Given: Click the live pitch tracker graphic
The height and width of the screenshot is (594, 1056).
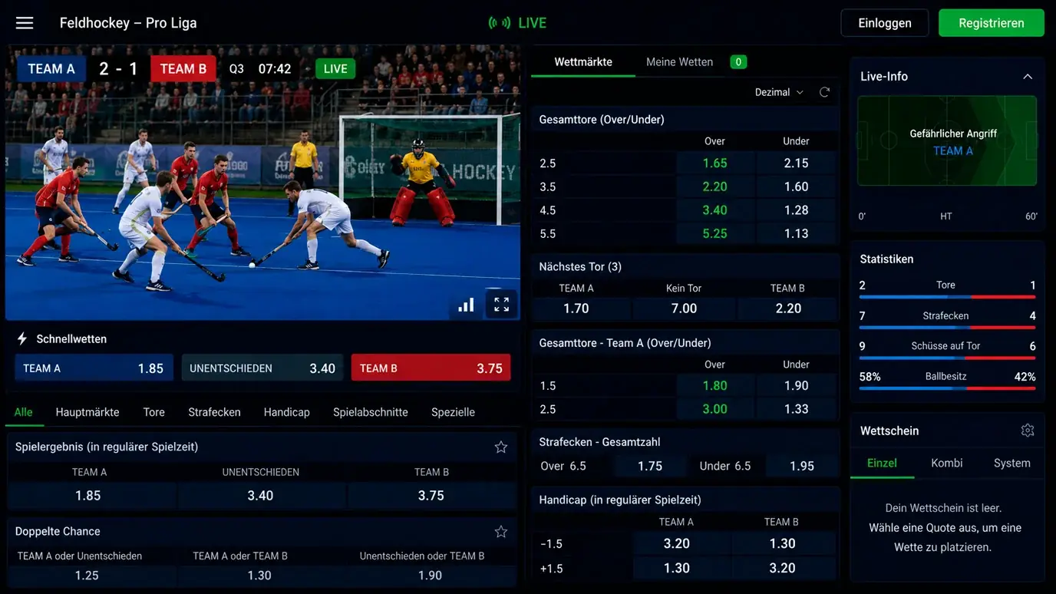Looking at the screenshot, I should (947, 140).
